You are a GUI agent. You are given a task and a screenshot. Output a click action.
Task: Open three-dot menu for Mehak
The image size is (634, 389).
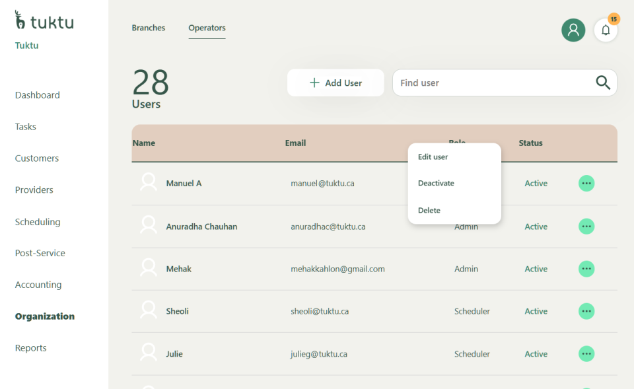tap(586, 269)
